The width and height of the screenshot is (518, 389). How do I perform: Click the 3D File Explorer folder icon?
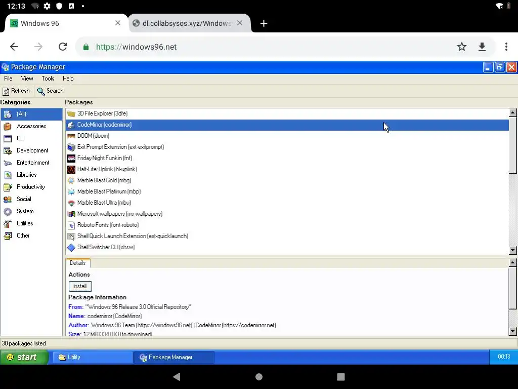(x=71, y=114)
